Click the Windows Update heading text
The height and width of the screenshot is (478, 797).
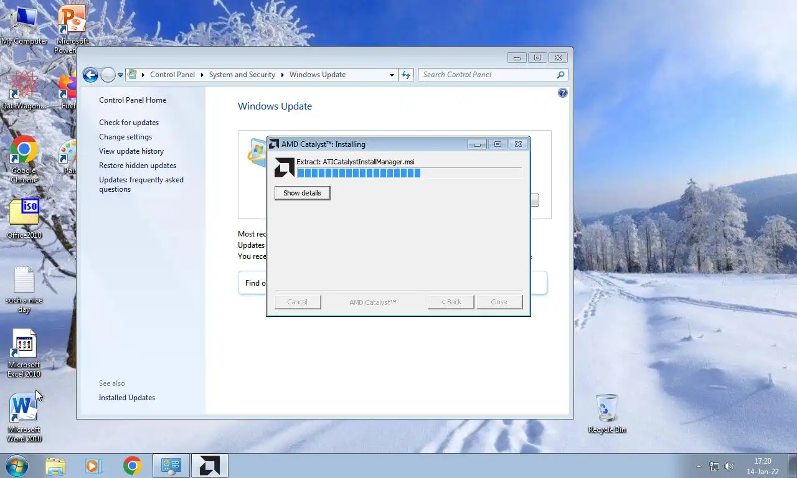coord(275,106)
